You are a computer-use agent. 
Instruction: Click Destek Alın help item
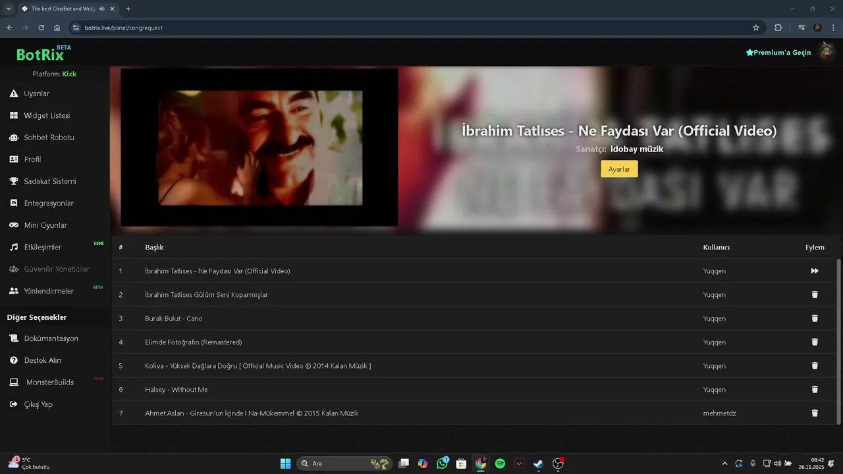pyautogui.click(x=36, y=360)
